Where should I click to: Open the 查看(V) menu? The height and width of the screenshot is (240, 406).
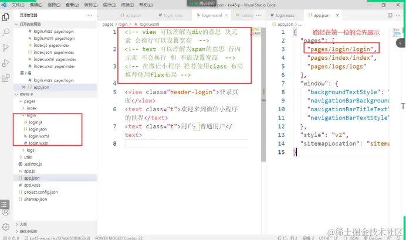click(x=72, y=5)
